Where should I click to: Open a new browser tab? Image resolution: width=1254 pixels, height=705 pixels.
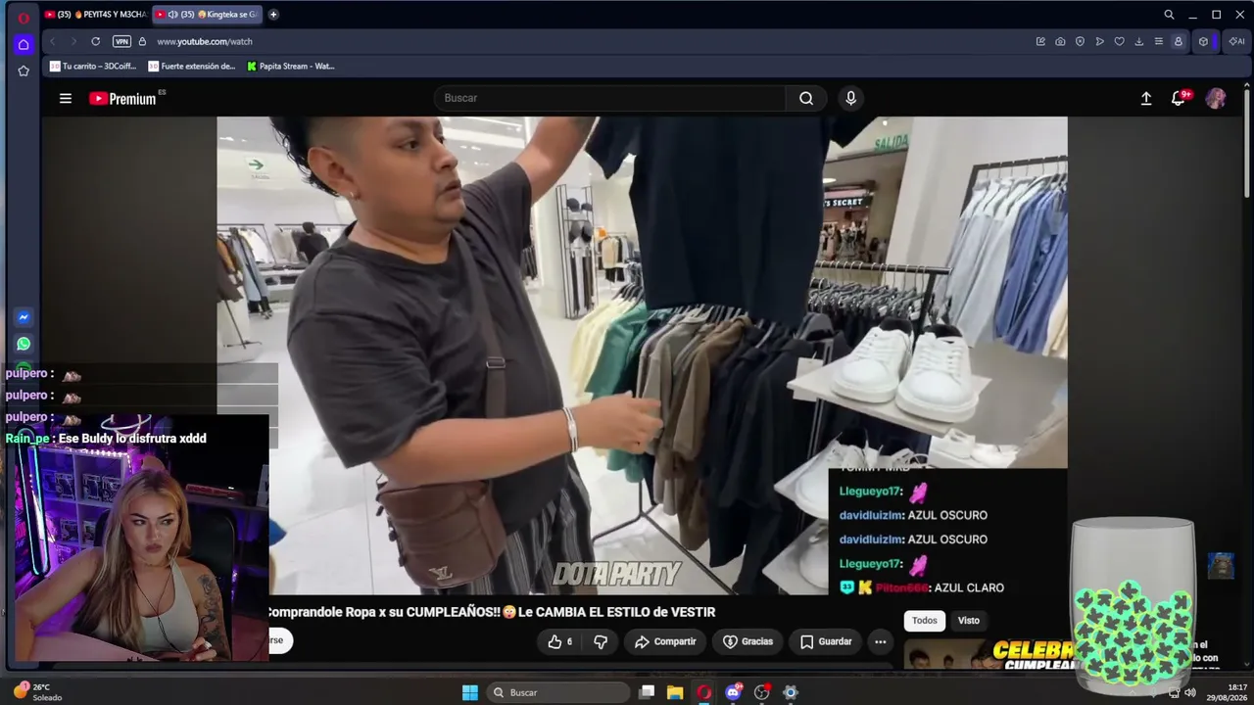(x=273, y=15)
